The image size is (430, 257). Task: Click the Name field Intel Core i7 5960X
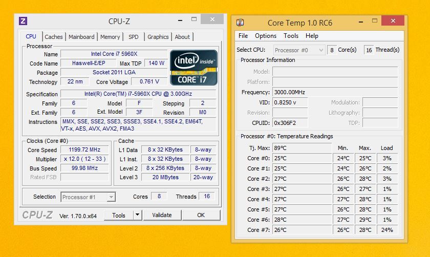coord(114,54)
